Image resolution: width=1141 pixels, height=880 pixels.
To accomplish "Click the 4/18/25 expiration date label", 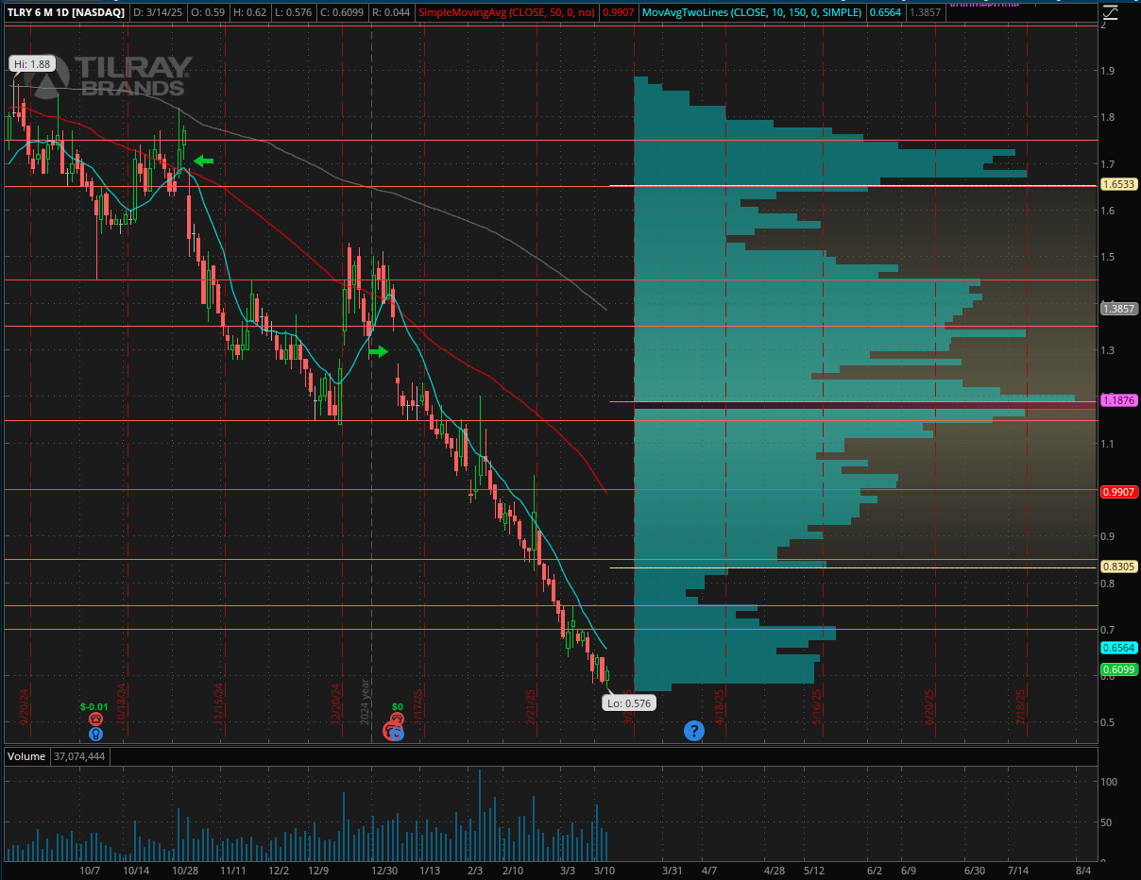I will click(721, 706).
